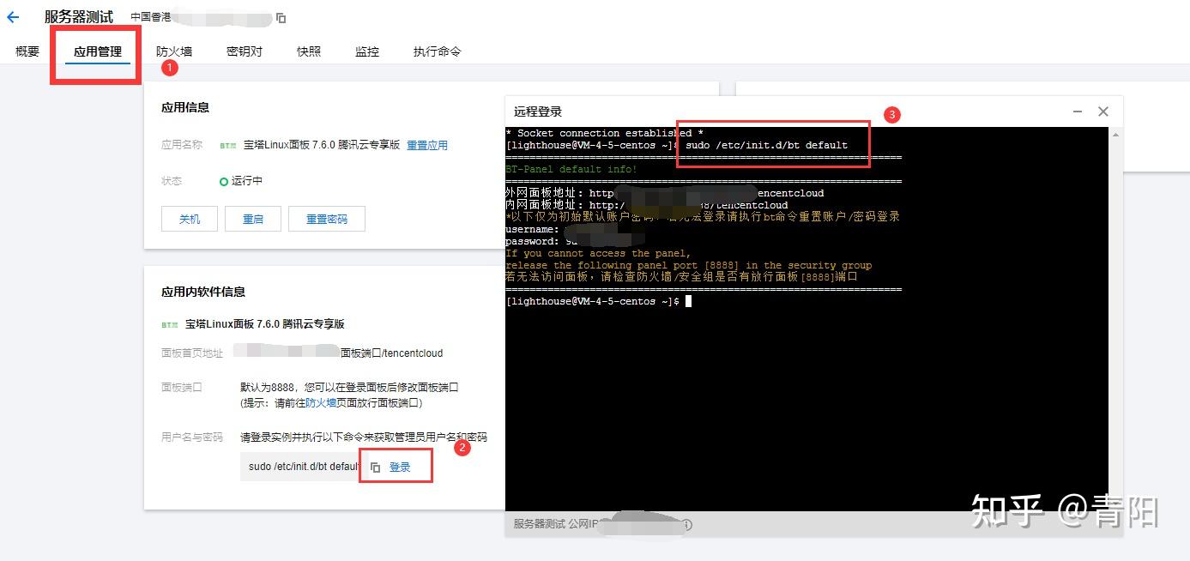Click the 重置密码 button
The height and width of the screenshot is (561, 1190).
pos(327,219)
